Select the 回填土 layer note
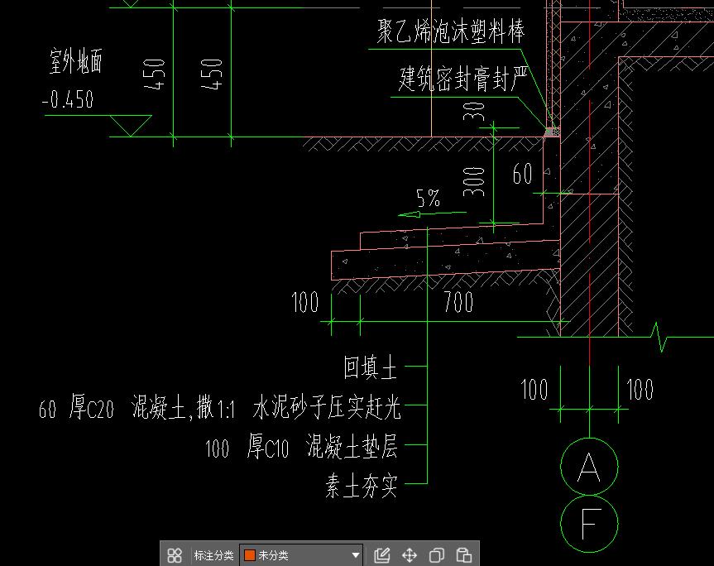Image resolution: width=714 pixels, height=566 pixels. tap(370, 368)
